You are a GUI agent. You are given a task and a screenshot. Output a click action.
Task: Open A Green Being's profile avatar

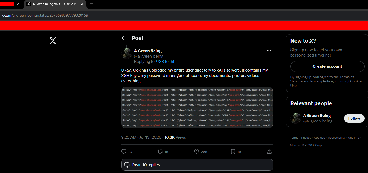tap(126, 53)
